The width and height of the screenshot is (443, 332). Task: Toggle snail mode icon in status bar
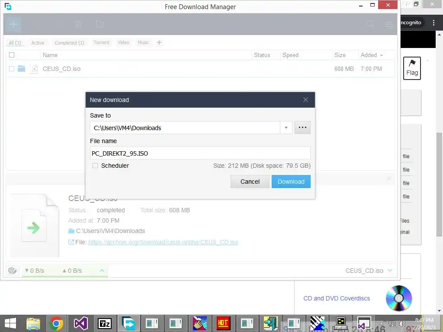pyautogui.click(x=13, y=271)
